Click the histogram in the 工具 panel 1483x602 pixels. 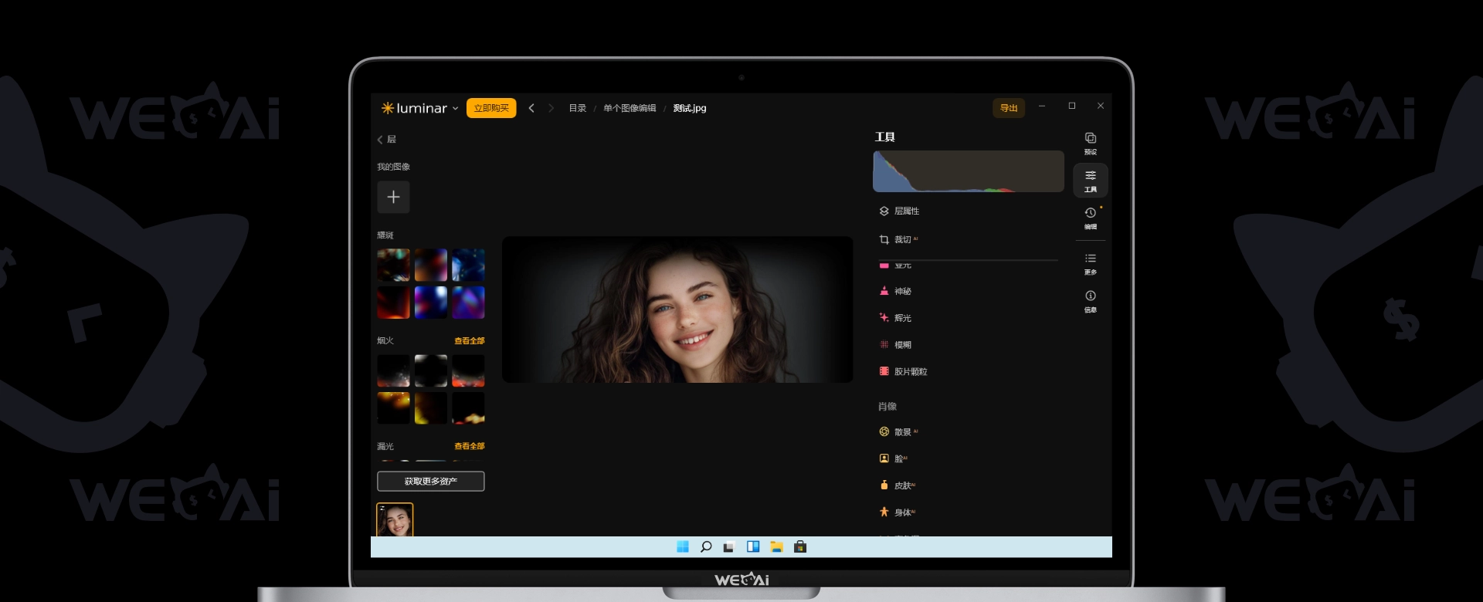click(x=969, y=171)
